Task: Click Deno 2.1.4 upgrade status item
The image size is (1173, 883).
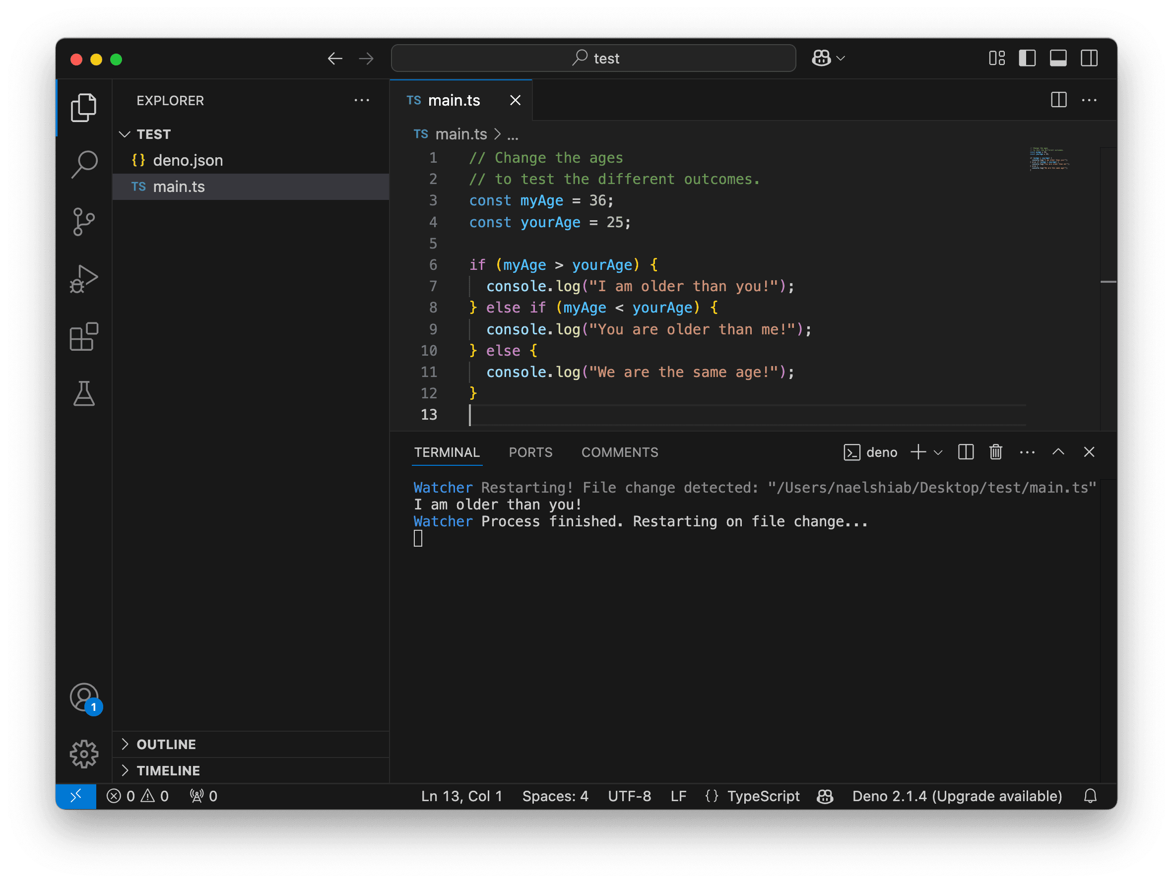Action: (x=957, y=796)
